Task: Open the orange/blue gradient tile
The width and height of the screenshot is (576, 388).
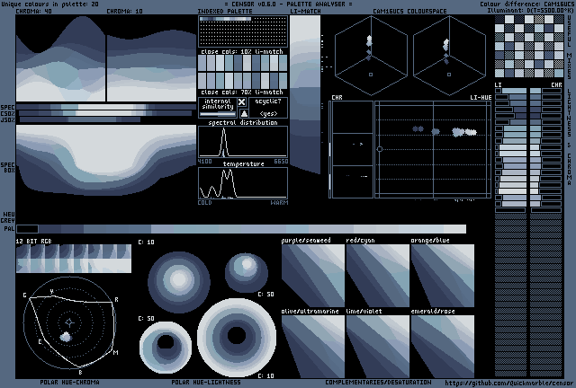Action: coord(442,276)
